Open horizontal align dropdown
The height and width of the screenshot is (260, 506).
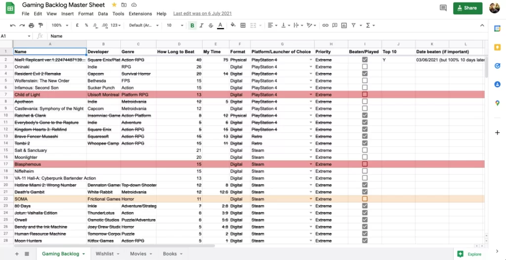(273, 25)
